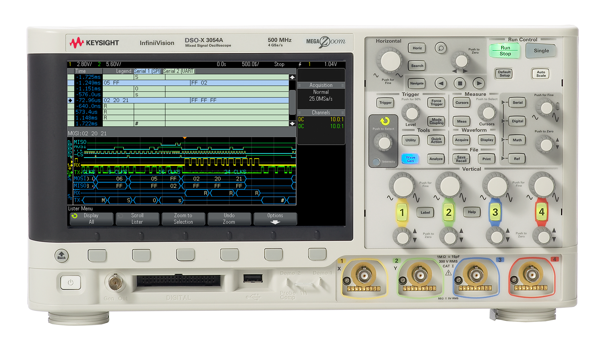Open the Options softkey menu
The width and height of the screenshot is (599, 337).
pos(275,219)
